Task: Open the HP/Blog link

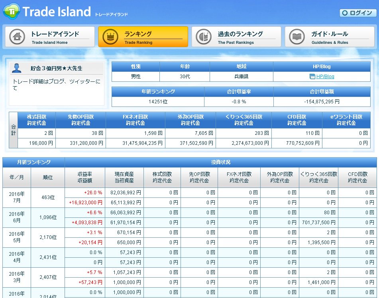Action: click(x=325, y=77)
